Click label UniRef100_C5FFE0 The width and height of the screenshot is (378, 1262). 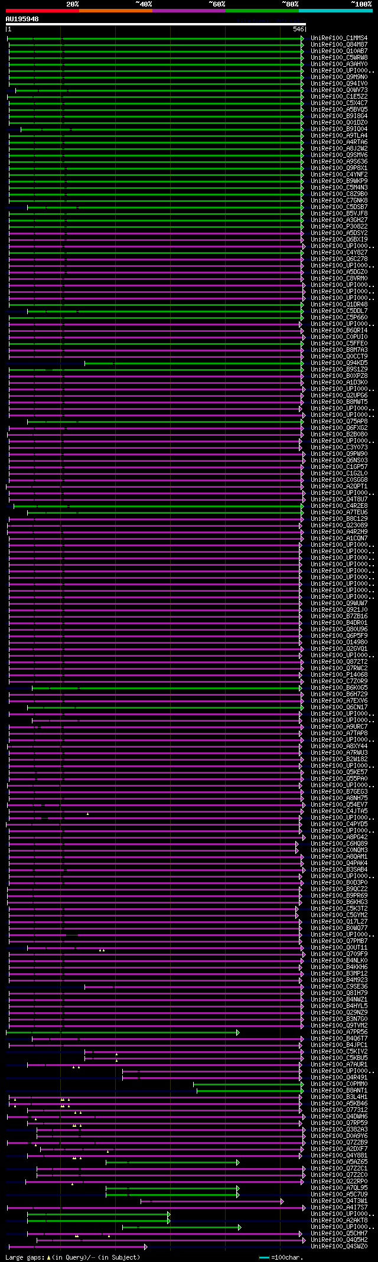point(339,344)
